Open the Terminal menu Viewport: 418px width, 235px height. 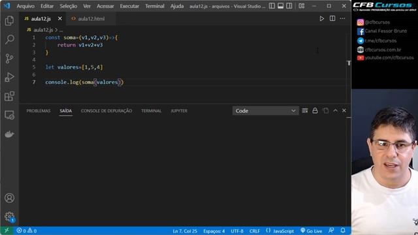pyautogui.click(x=155, y=6)
